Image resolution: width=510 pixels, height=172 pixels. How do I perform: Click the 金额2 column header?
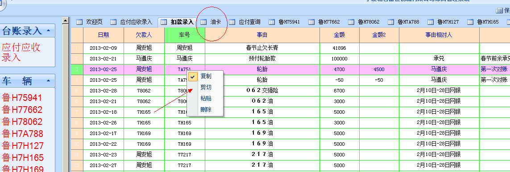tap(379, 35)
